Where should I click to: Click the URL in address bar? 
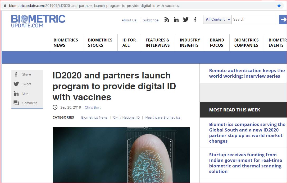(94, 6)
